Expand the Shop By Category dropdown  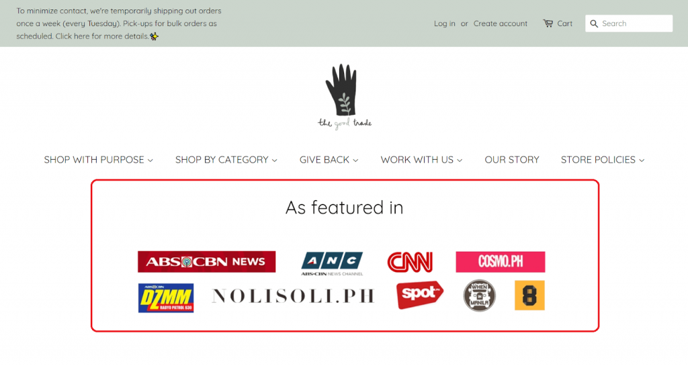tap(226, 160)
